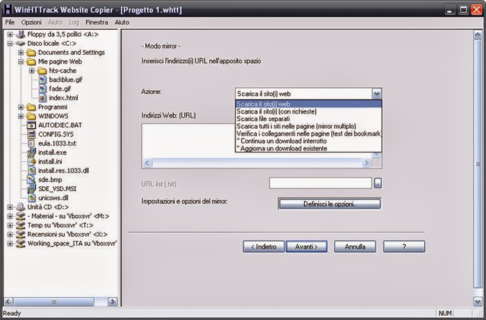
Task: Select the index.html file label
Action: tap(64, 98)
